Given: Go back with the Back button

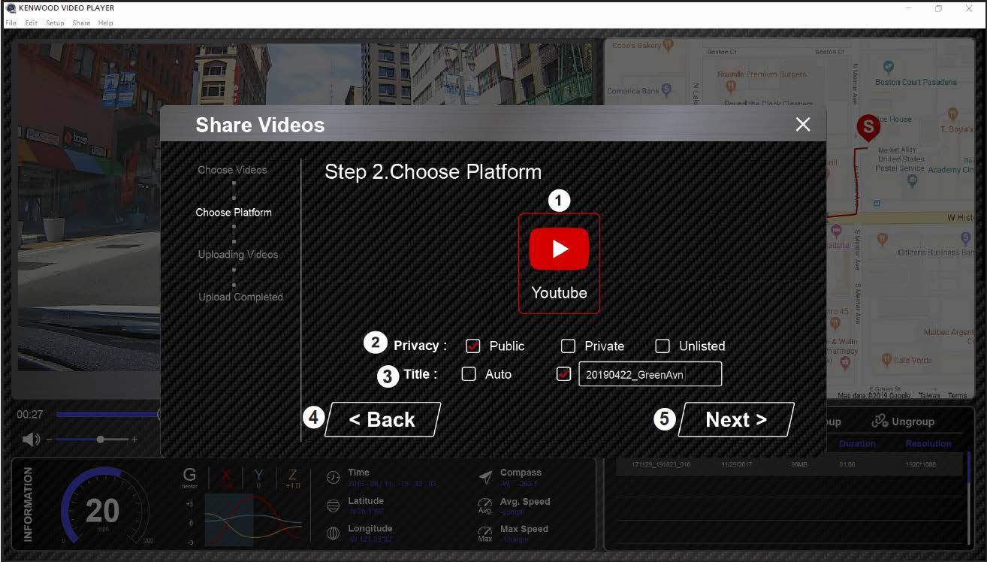Looking at the screenshot, I should pyautogui.click(x=382, y=420).
